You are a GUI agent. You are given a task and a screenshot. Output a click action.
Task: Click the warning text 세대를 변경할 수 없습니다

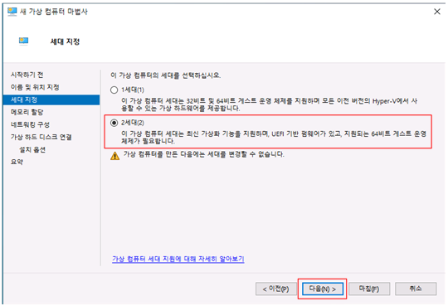(x=204, y=154)
